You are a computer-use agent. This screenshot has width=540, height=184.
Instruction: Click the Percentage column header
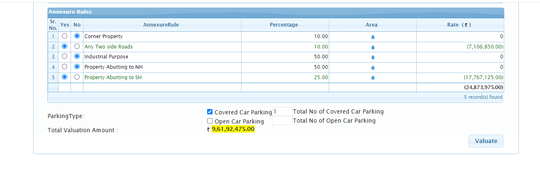[x=284, y=25]
